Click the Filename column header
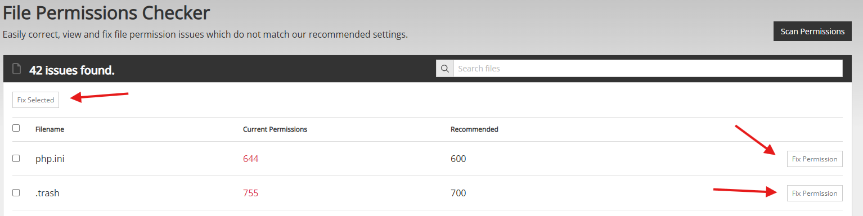 (50, 129)
